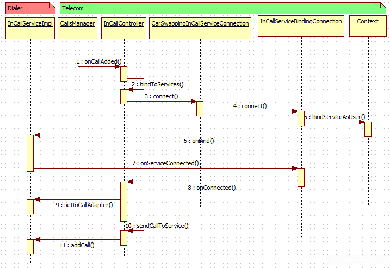This screenshot has width=390, height=268.
Task: Select the InCallController object box
Action: click(123, 28)
